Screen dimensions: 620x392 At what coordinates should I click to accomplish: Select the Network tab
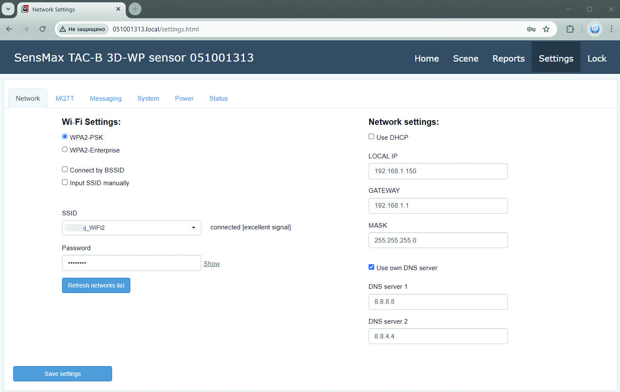[x=28, y=99]
